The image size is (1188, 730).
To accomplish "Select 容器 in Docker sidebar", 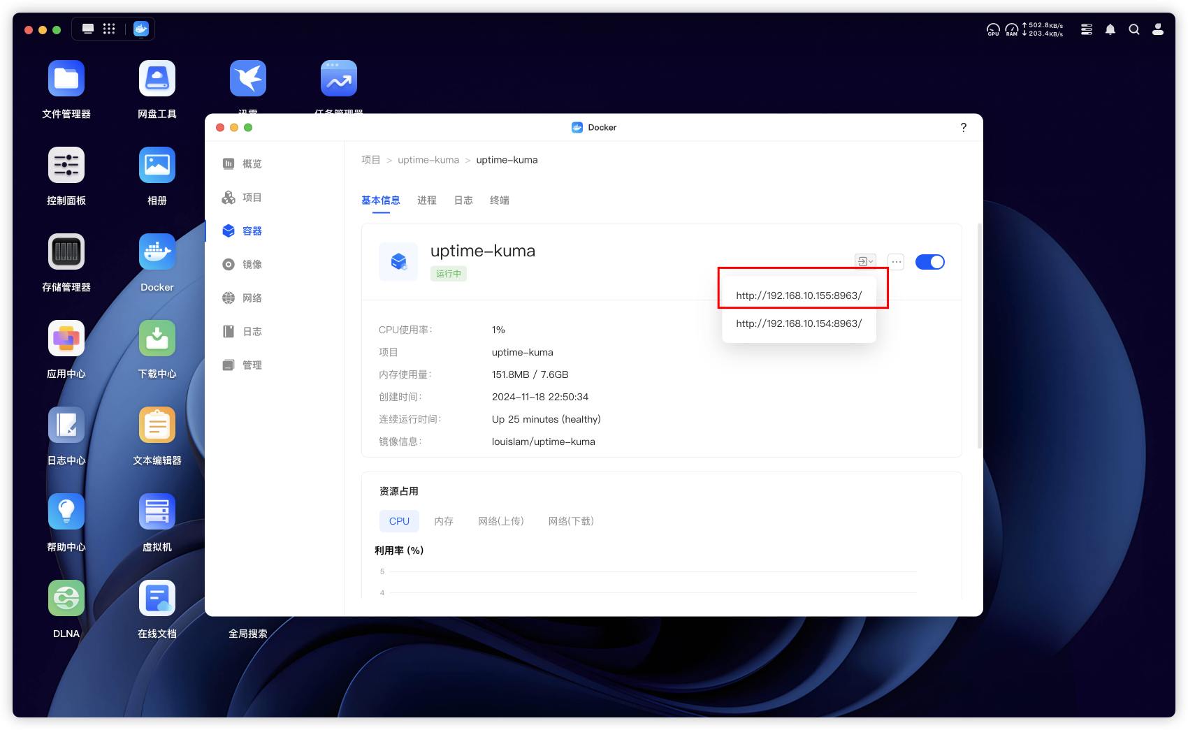I will click(242, 231).
